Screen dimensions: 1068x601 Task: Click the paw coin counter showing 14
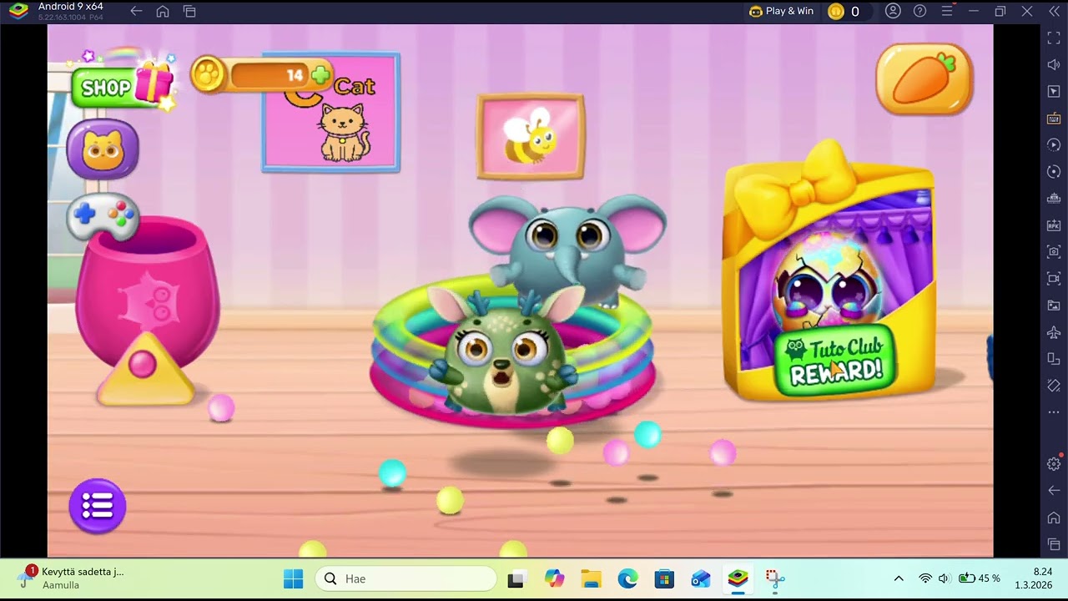pyautogui.click(x=261, y=76)
